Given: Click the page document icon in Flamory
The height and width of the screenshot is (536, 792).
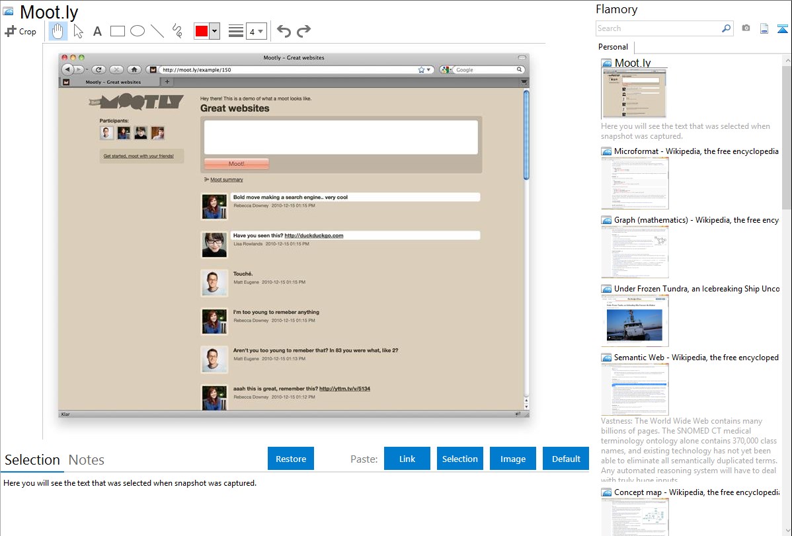Looking at the screenshot, I should click(x=764, y=28).
